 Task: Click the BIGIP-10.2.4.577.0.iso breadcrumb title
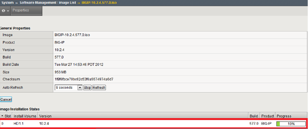tap(99, 3)
